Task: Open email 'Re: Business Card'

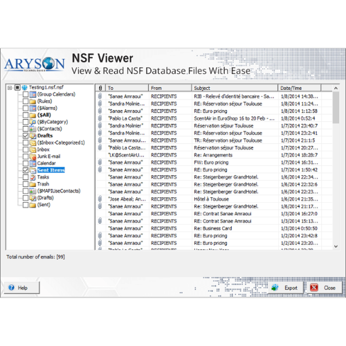Action: 213,228
